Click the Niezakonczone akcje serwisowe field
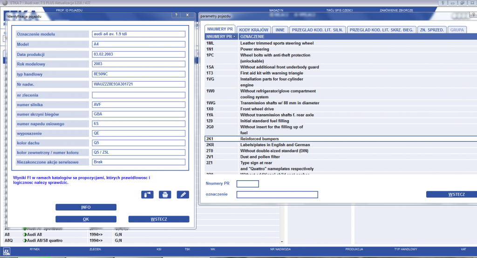 coord(138,162)
